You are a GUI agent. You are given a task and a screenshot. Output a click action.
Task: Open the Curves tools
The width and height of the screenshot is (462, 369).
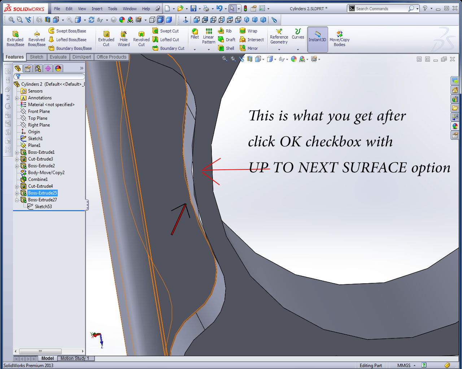[x=298, y=34]
